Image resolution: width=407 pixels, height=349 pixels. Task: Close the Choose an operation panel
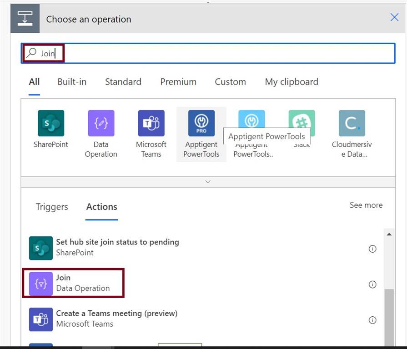tap(394, 18)
